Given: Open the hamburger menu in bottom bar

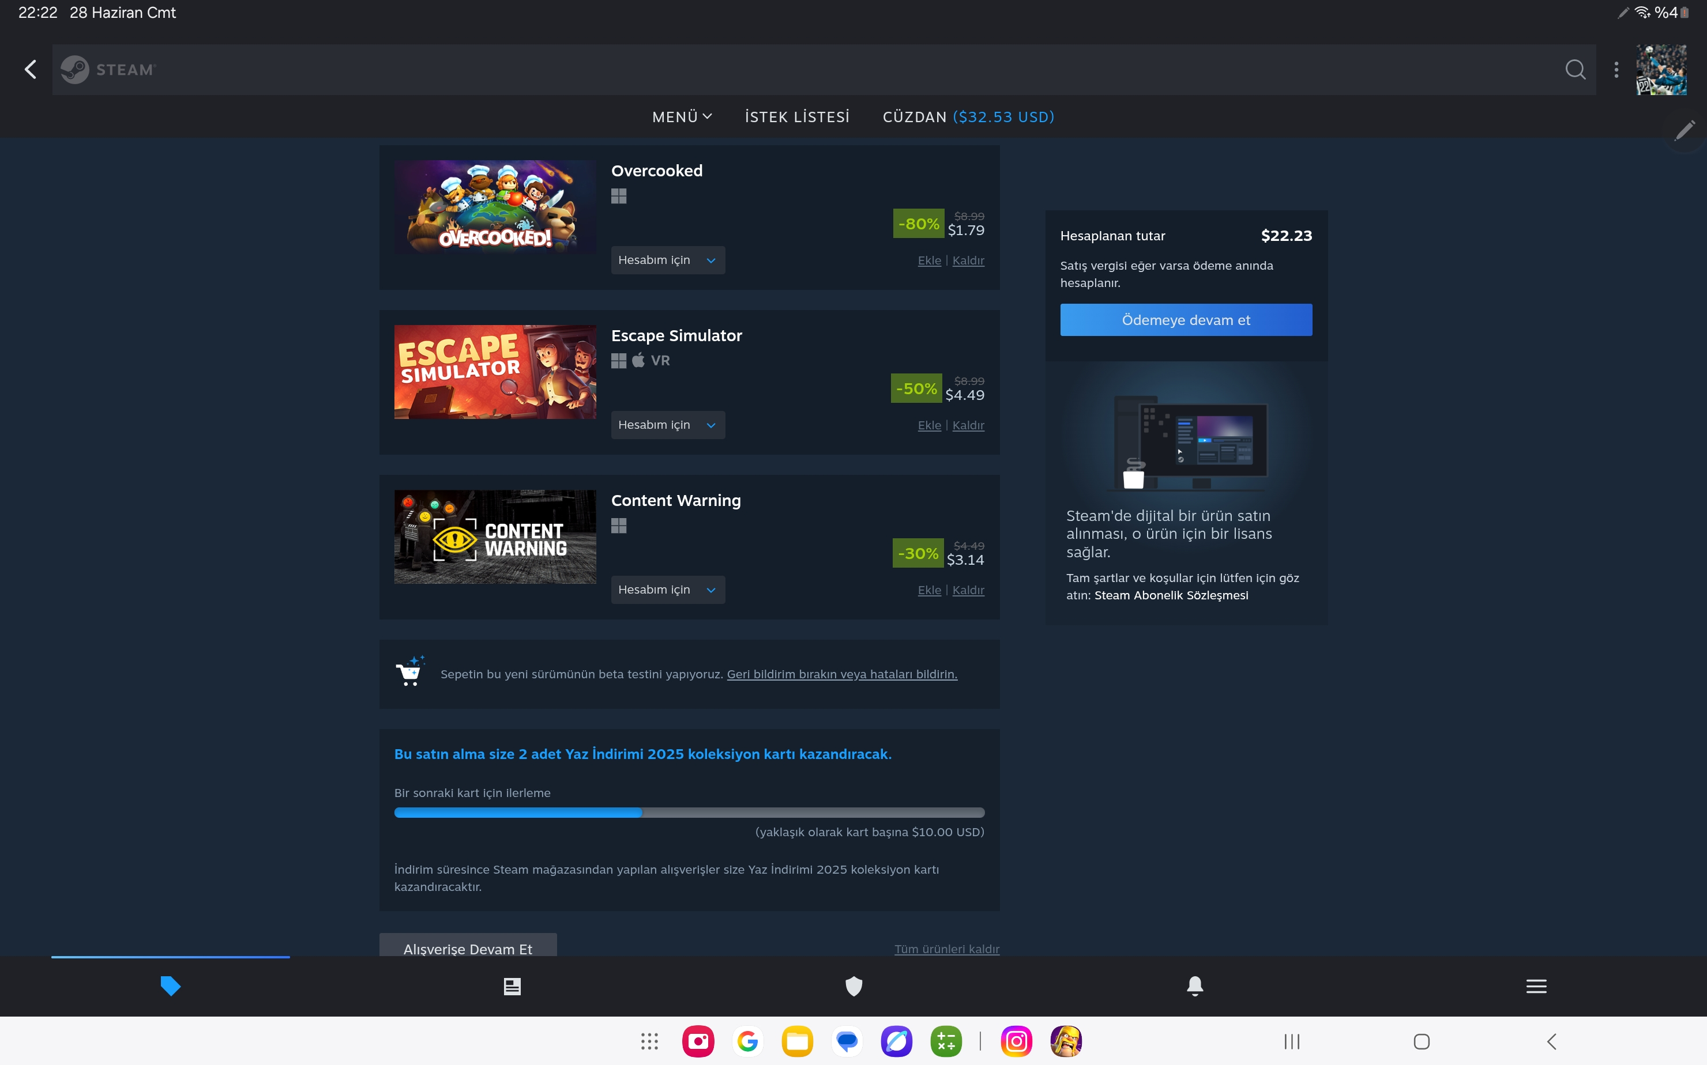Looking at the screenshot, I should click(x=1536, y=986).
